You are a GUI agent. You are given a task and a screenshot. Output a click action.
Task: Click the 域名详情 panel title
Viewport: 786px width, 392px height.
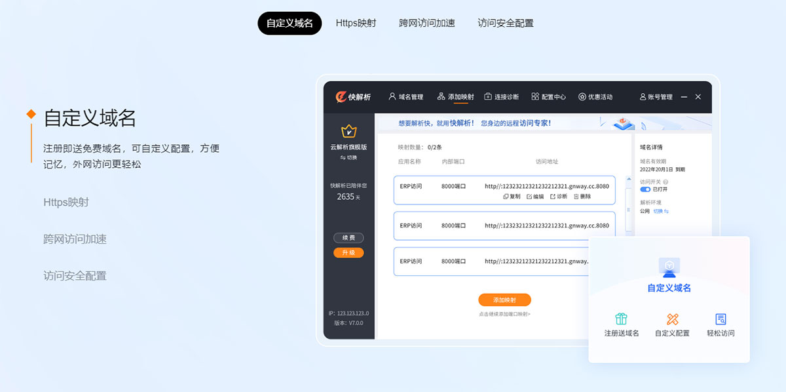coord(651,147)
